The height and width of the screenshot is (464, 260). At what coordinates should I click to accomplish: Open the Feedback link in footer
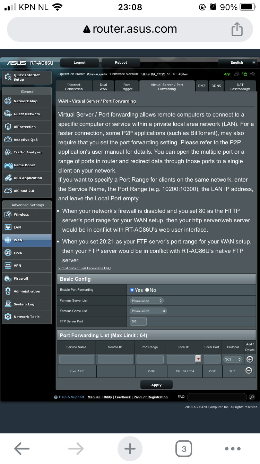[x=123, y=397]
